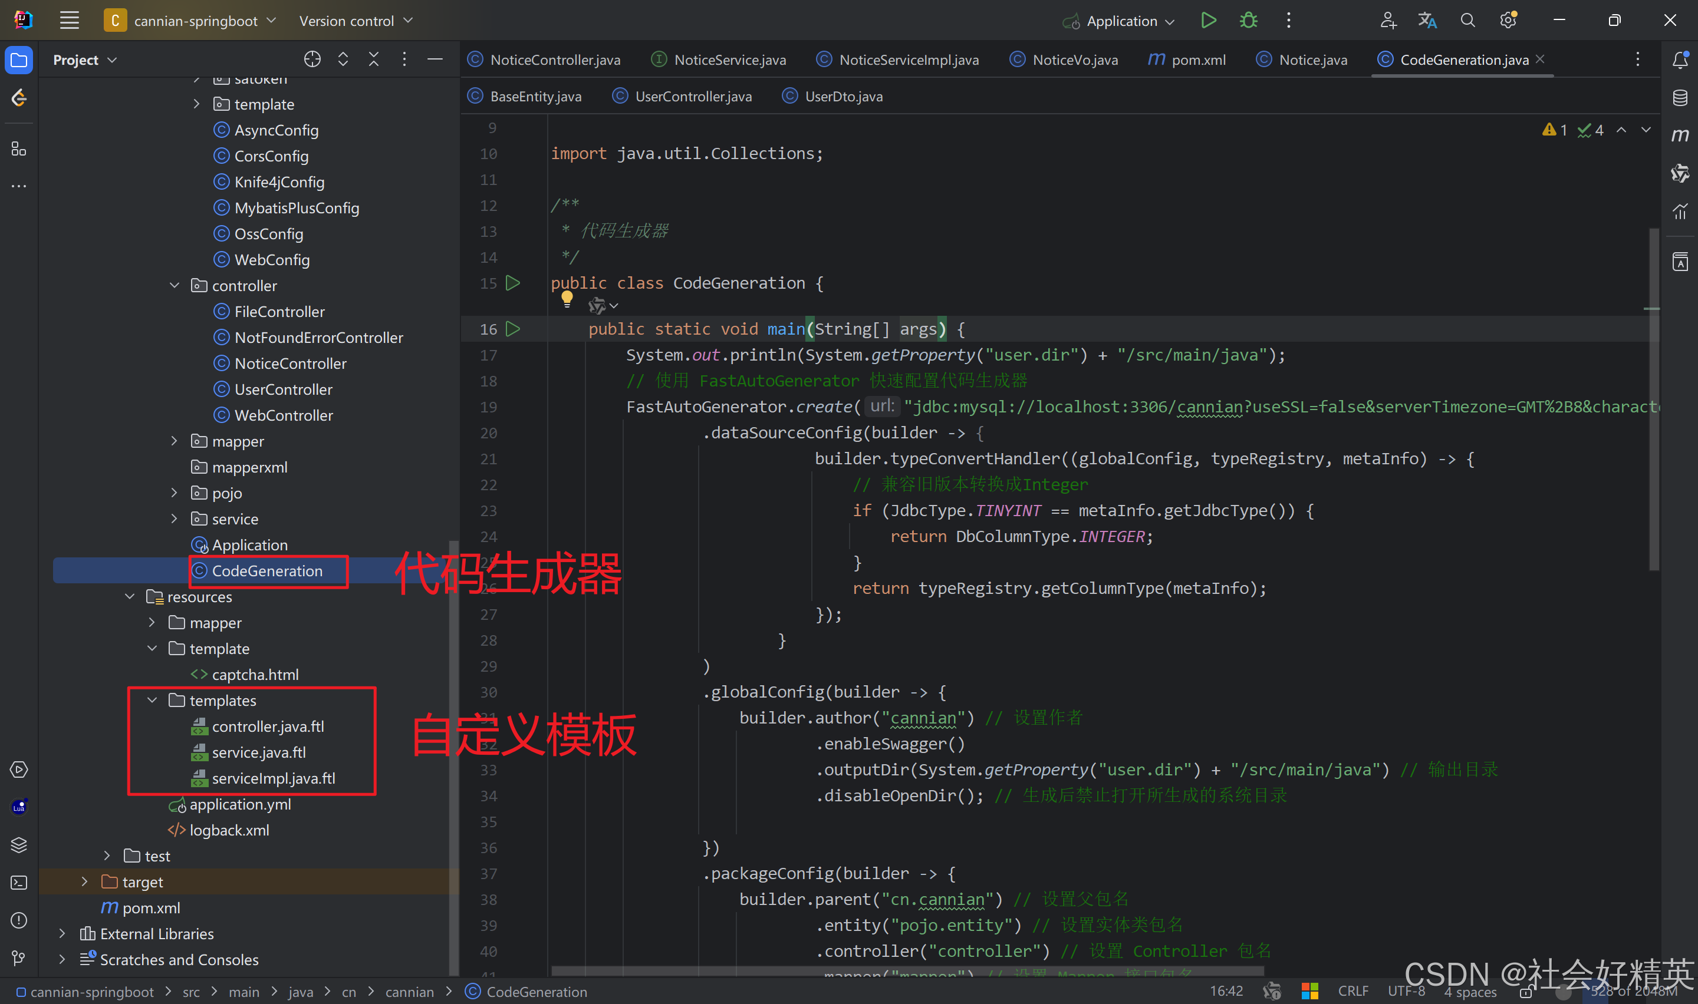Start debugging with the bug icon
This screenshot has width=1698, height=1004.
(1248, 20)
